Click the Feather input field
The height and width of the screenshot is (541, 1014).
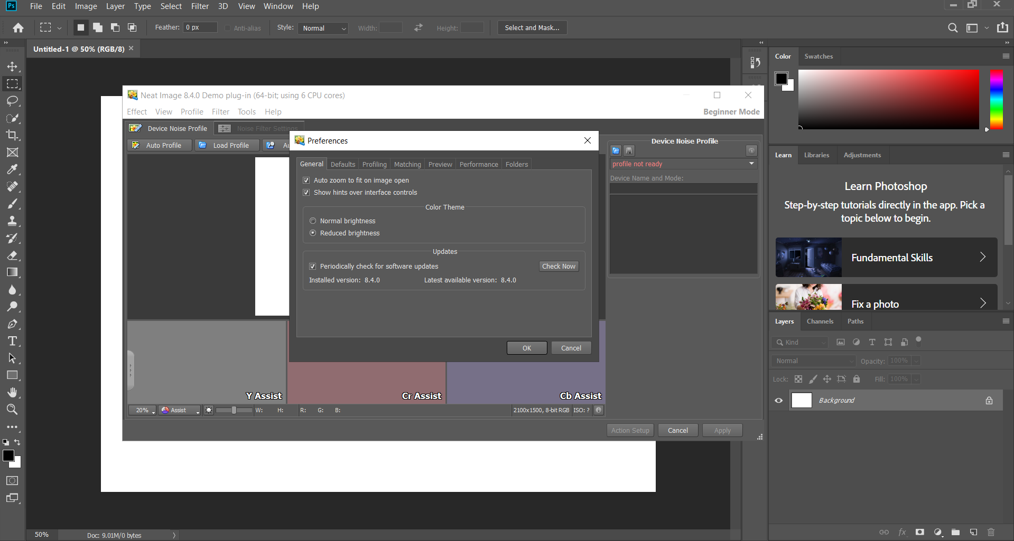200,27
